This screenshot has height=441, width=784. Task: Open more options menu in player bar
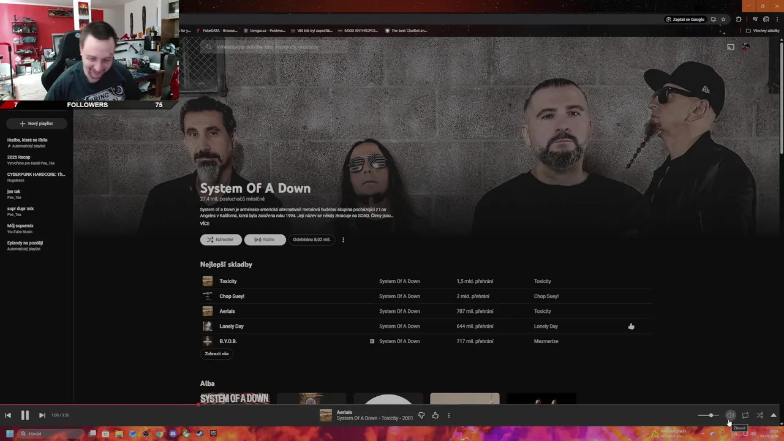click(x=449, y=415)
